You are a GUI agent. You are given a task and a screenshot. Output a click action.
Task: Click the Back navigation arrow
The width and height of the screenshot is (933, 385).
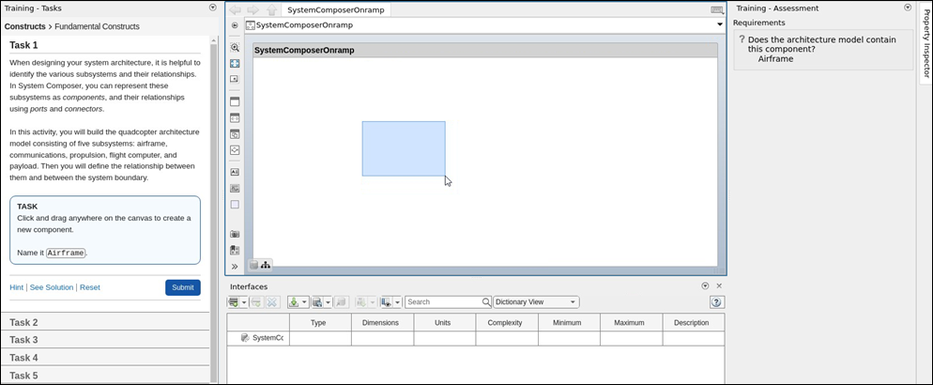(x=235, y=10)
